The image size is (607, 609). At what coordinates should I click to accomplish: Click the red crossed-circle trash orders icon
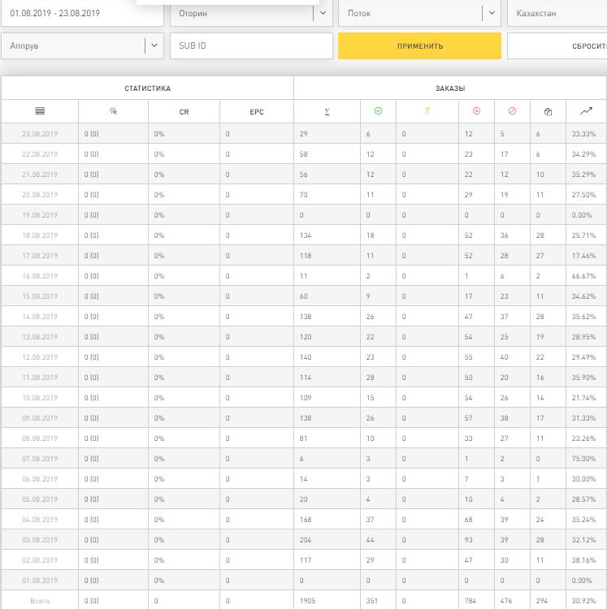(x=512, y=111)
